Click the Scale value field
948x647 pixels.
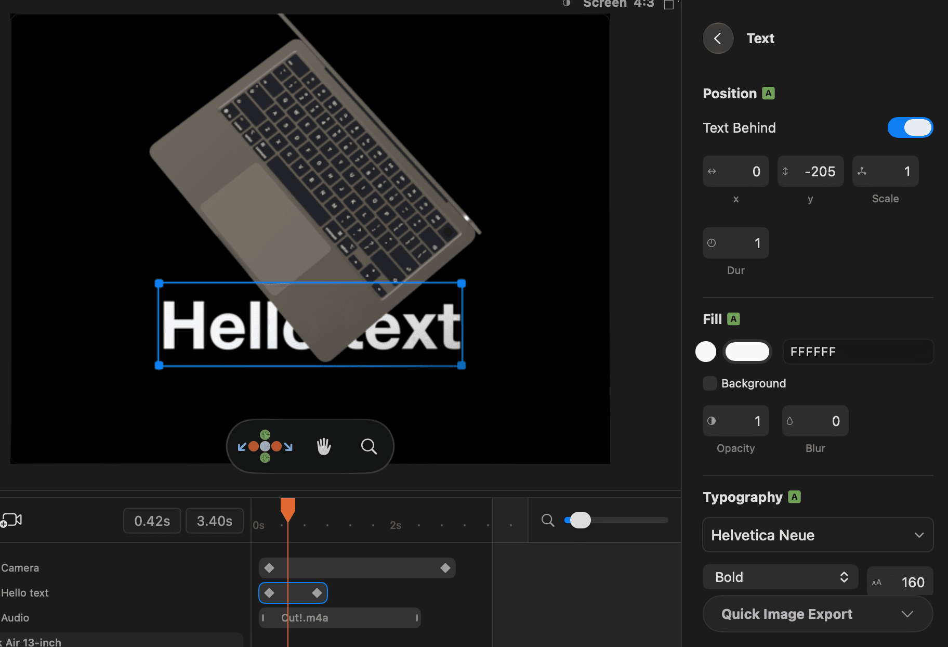[885, 171]
